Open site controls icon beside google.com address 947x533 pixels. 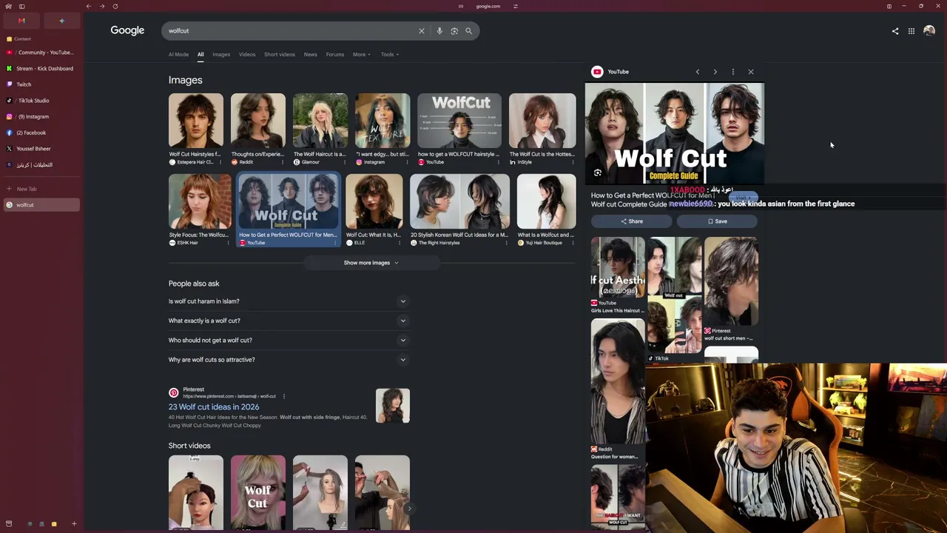click(515, 6)
